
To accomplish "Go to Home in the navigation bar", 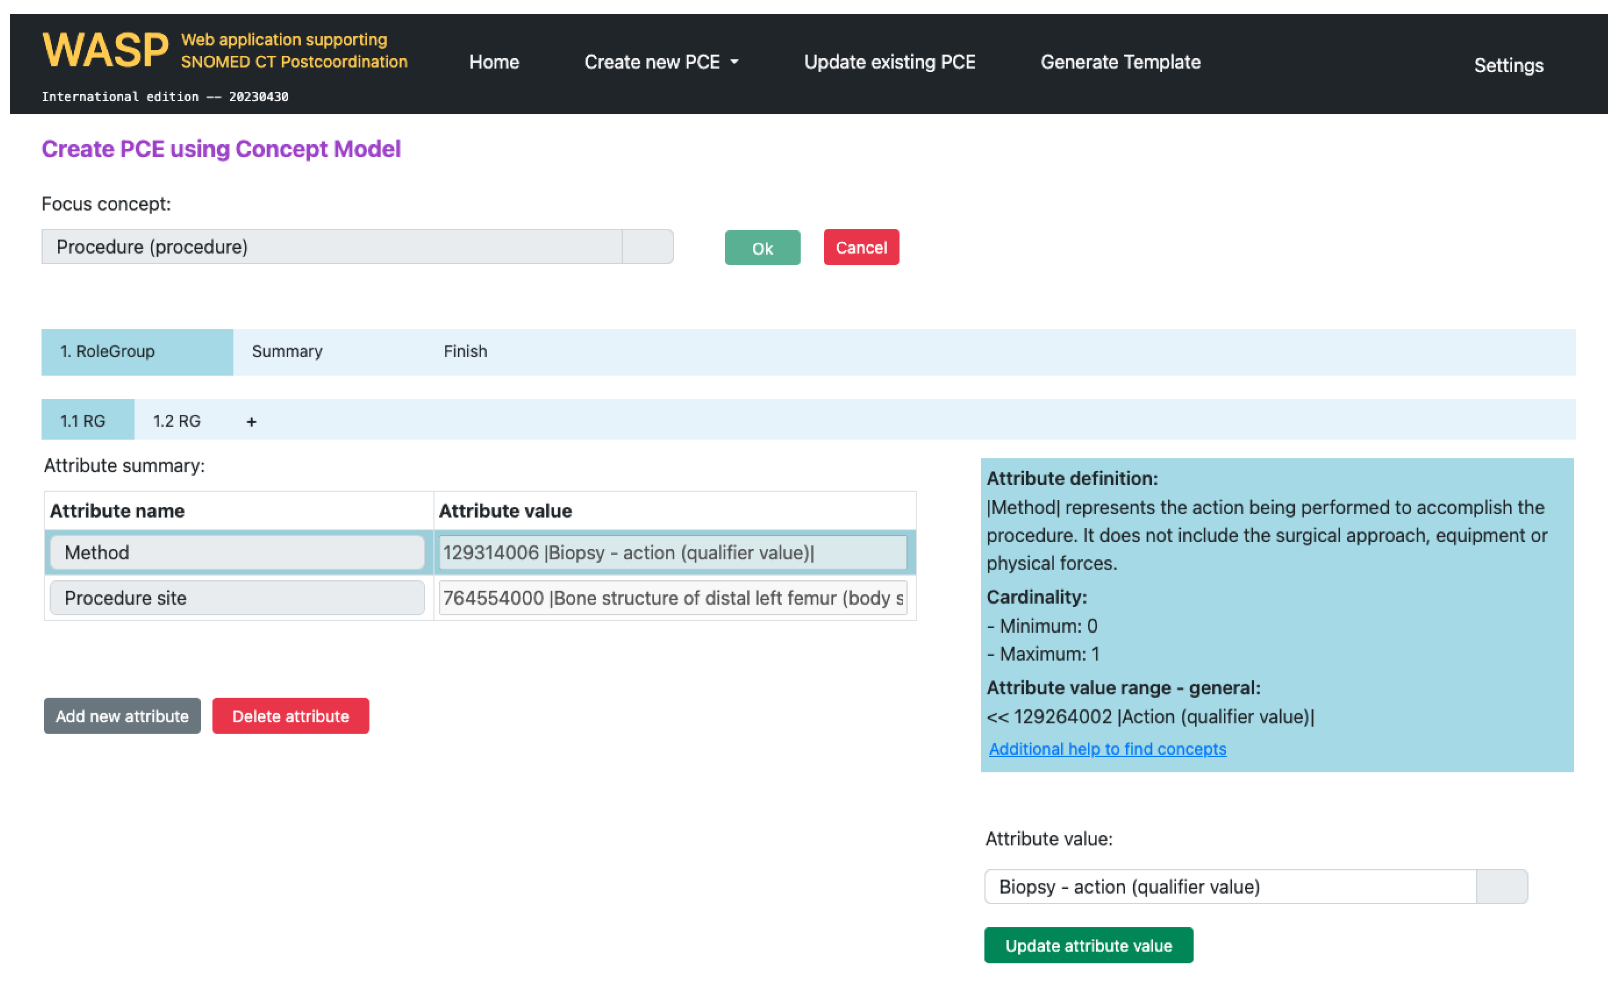I will click(494, 62).
